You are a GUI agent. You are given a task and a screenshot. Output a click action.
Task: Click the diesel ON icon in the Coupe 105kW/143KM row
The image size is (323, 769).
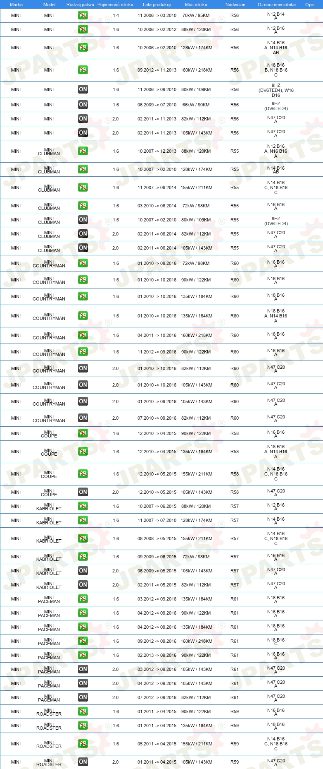coord(83,492)
